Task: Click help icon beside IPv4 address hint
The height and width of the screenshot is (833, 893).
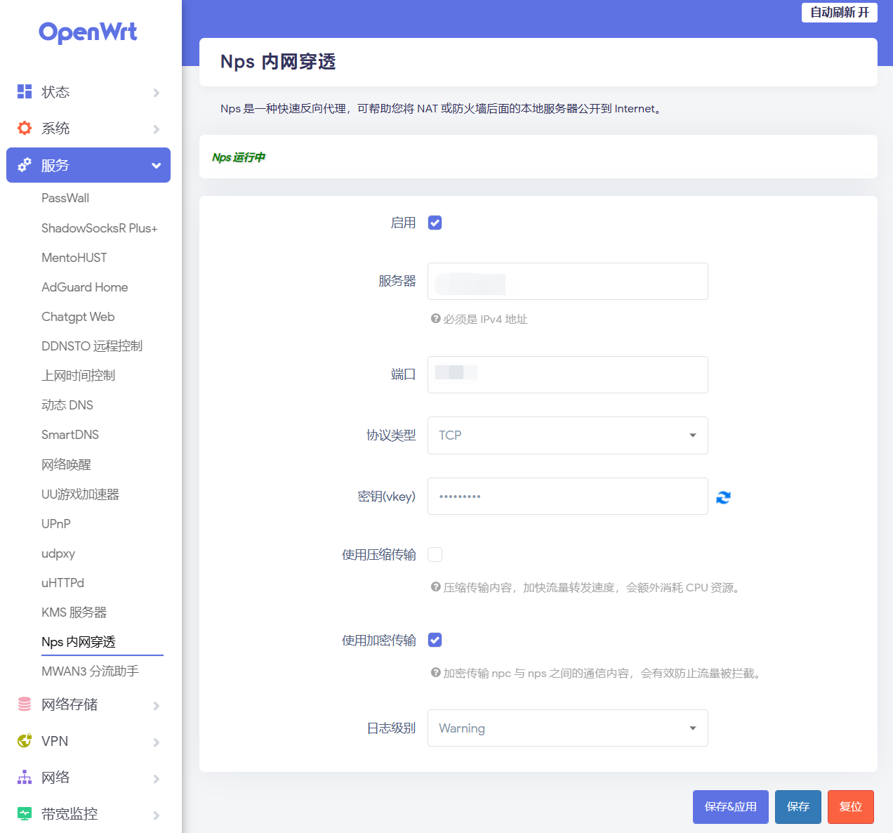Action: (435, 318)
